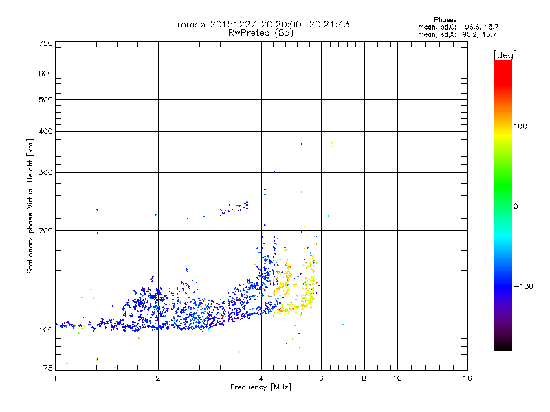The height and width of the screenshot is (412, 550).
Task: Click the y-axis tick label '75'
Action: (48, 368)
